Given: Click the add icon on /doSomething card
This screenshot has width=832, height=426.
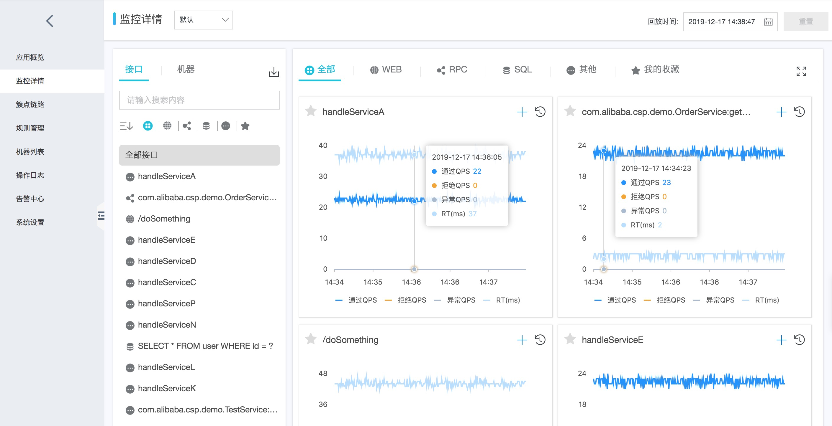Looking at the screenshot, I should pyautogui.click(x=521, y=340).
